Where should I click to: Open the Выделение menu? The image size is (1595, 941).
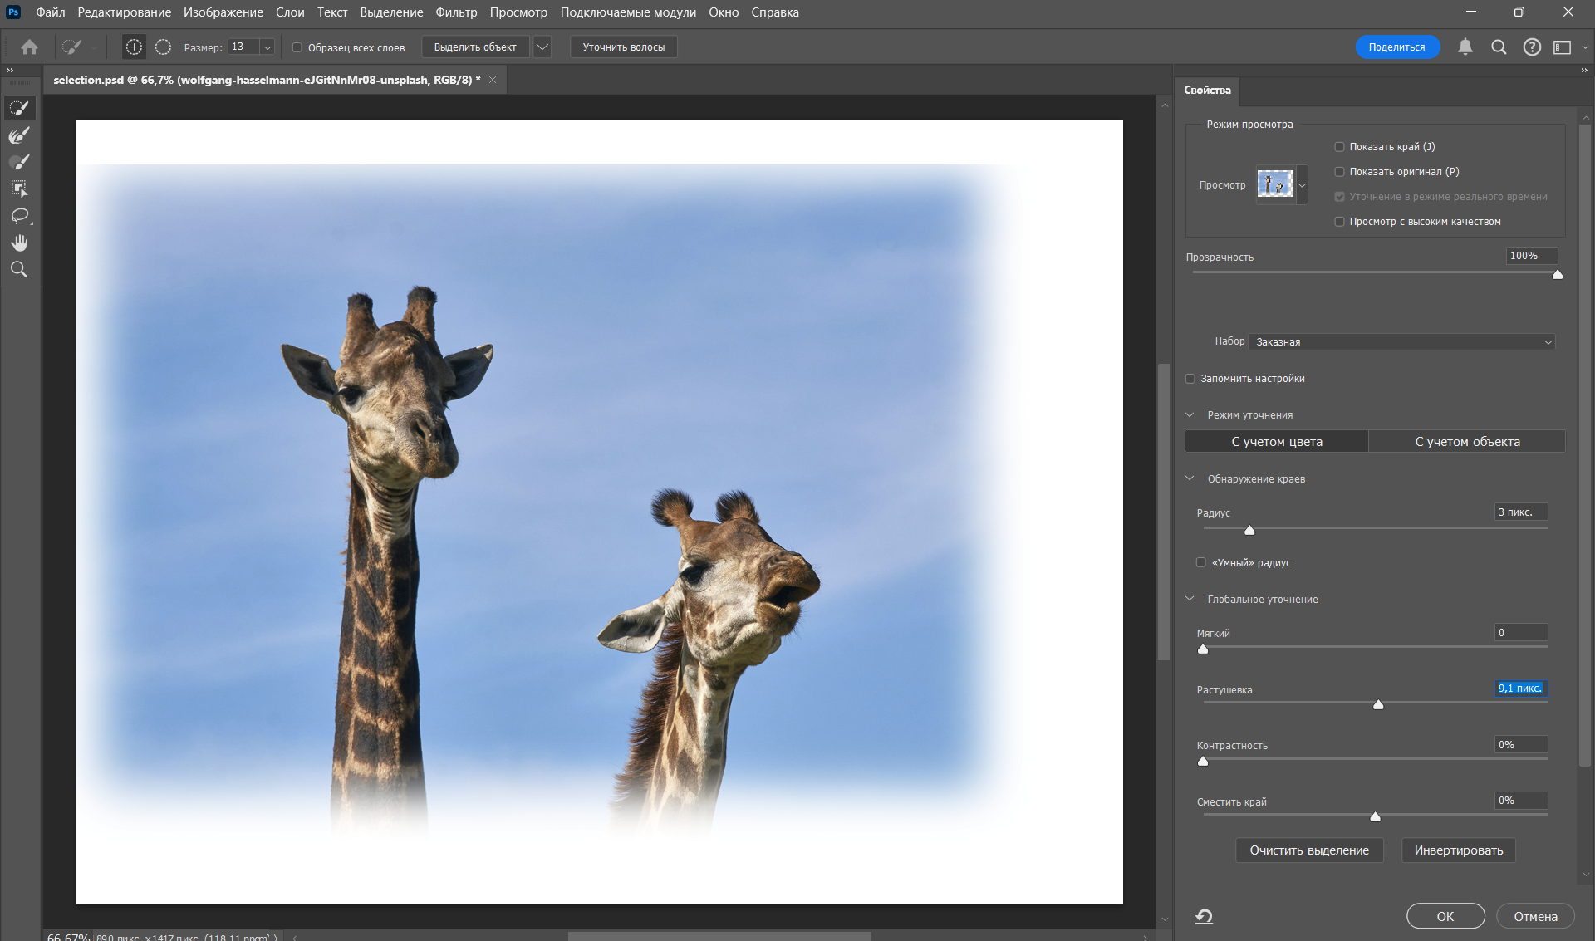point(391,12)
